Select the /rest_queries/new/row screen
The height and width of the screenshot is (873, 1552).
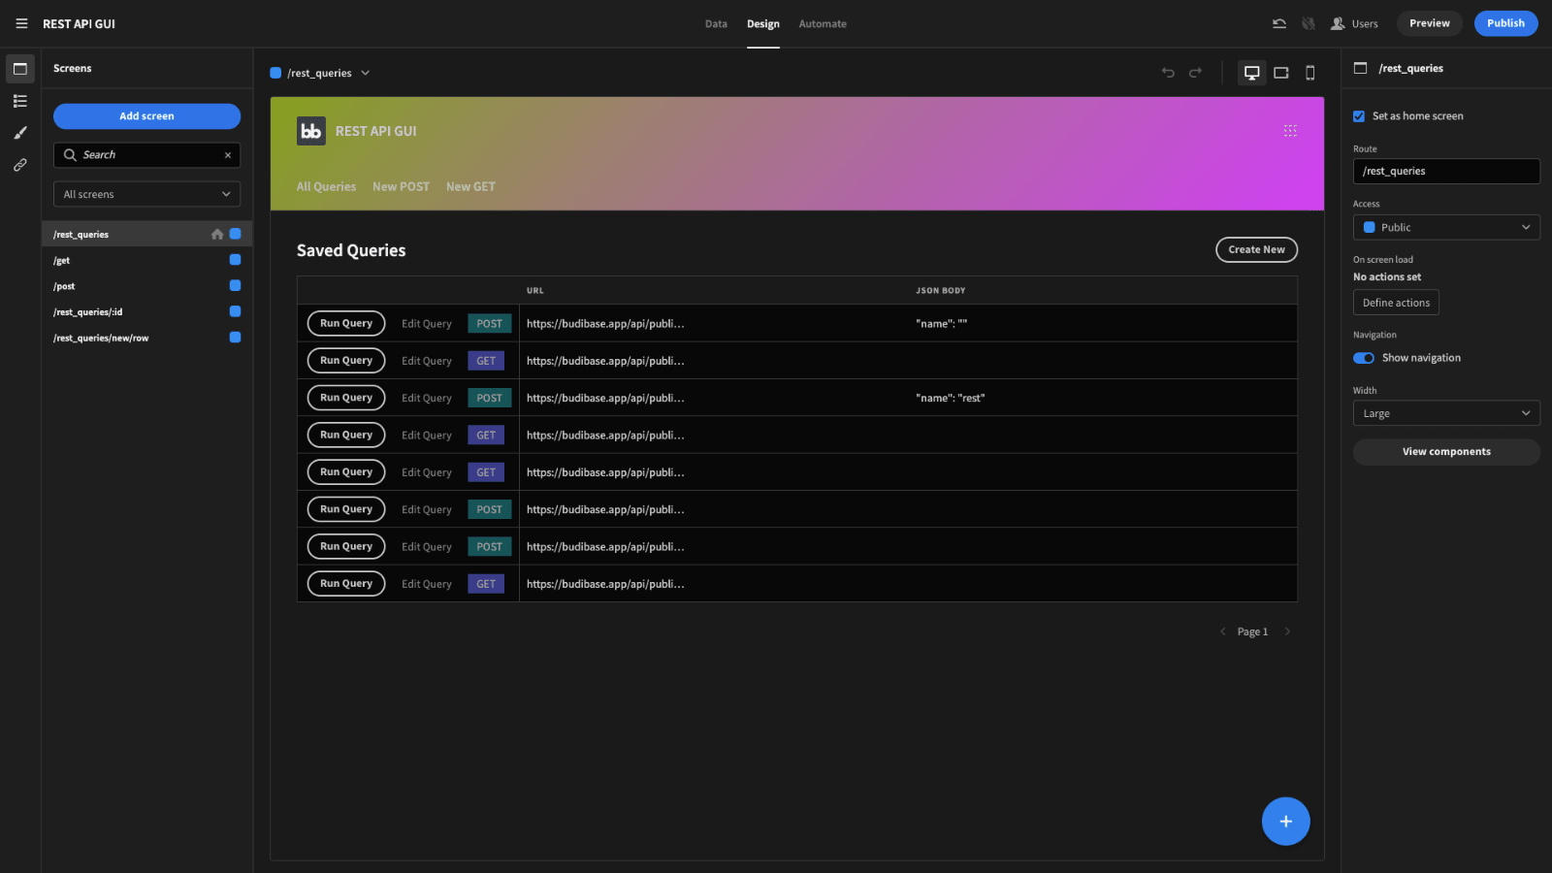pyautogui.click(x=147, y=339)
